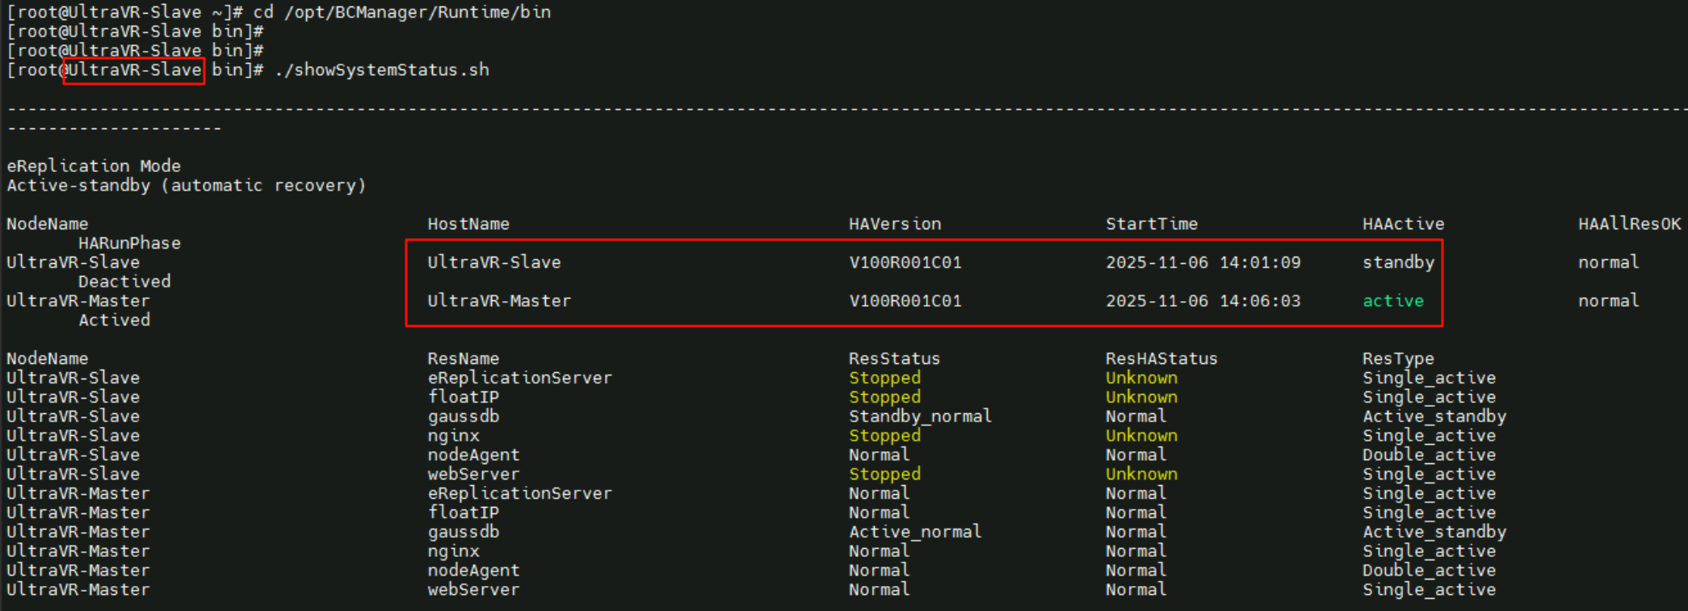
Task: Click the Deactived run phase value
Action: (x=124, y=282)
